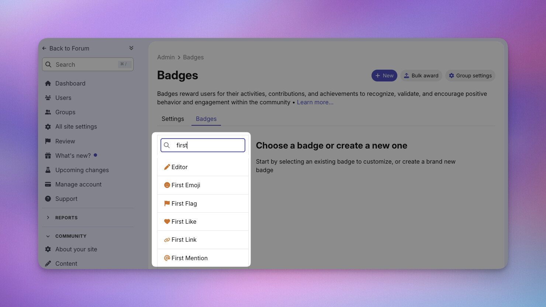
Task: Select the First Flag badge
Action: [203, 203]
